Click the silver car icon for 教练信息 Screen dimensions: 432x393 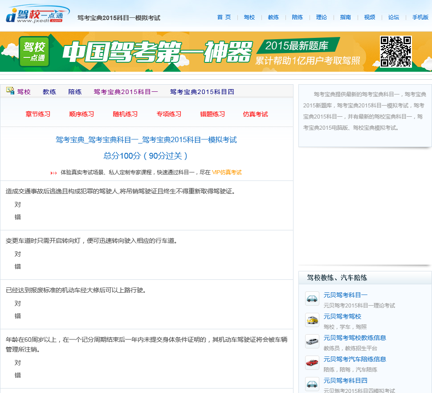pos(312,341)
